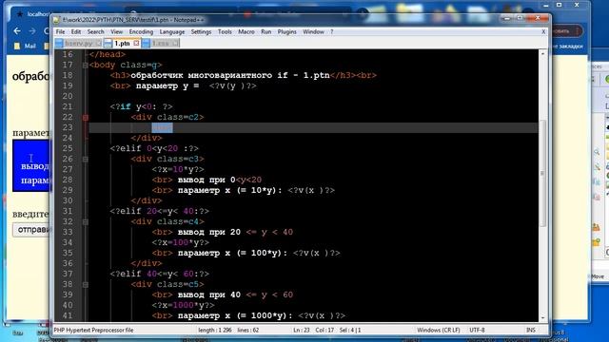
Task: Click the '<?elif 40<=y< 60:?>' line
Action: pos(160,275)
